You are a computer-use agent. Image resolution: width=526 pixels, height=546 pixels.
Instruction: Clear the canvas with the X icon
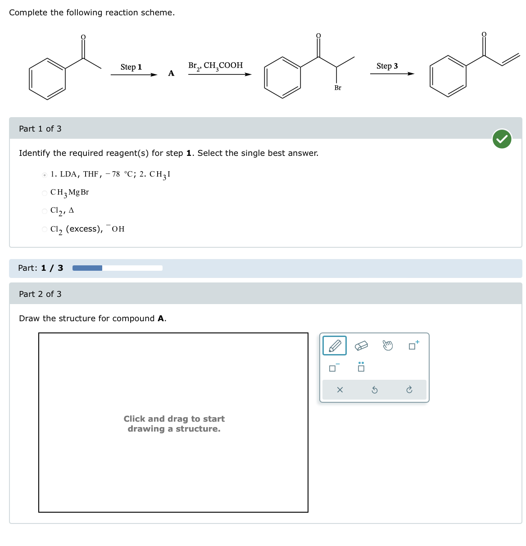pyautogui.click(x=340, y=390)
